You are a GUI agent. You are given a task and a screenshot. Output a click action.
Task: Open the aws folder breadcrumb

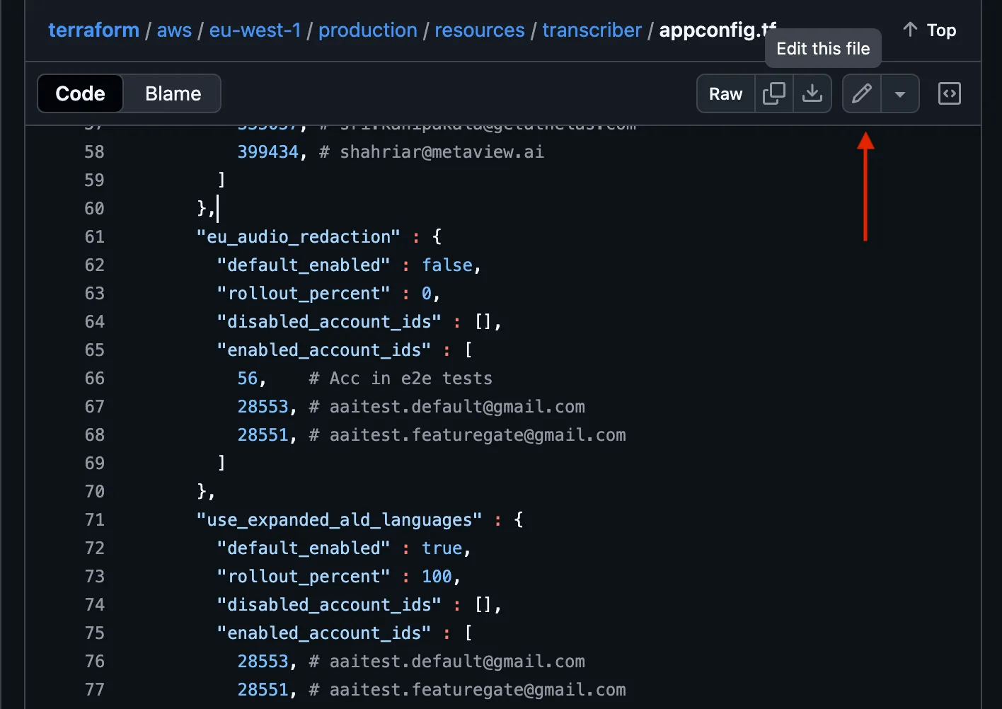click(174, 30)
